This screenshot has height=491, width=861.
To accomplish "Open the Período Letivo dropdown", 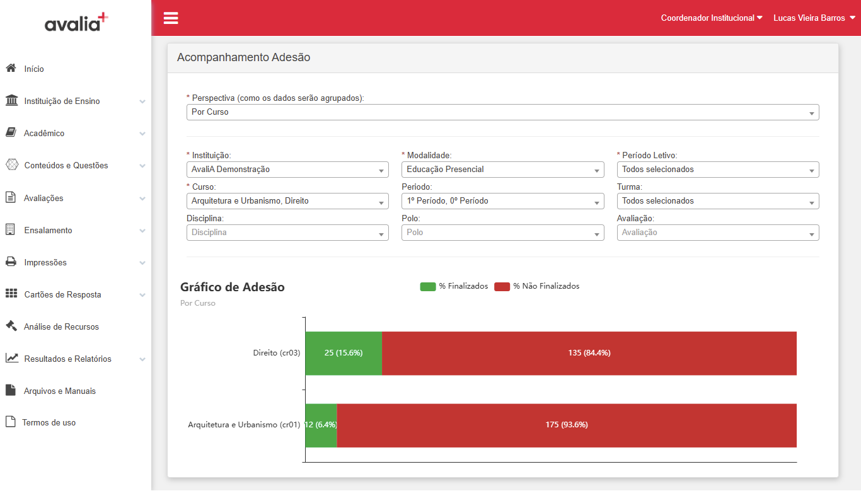I will click(718, 170).
